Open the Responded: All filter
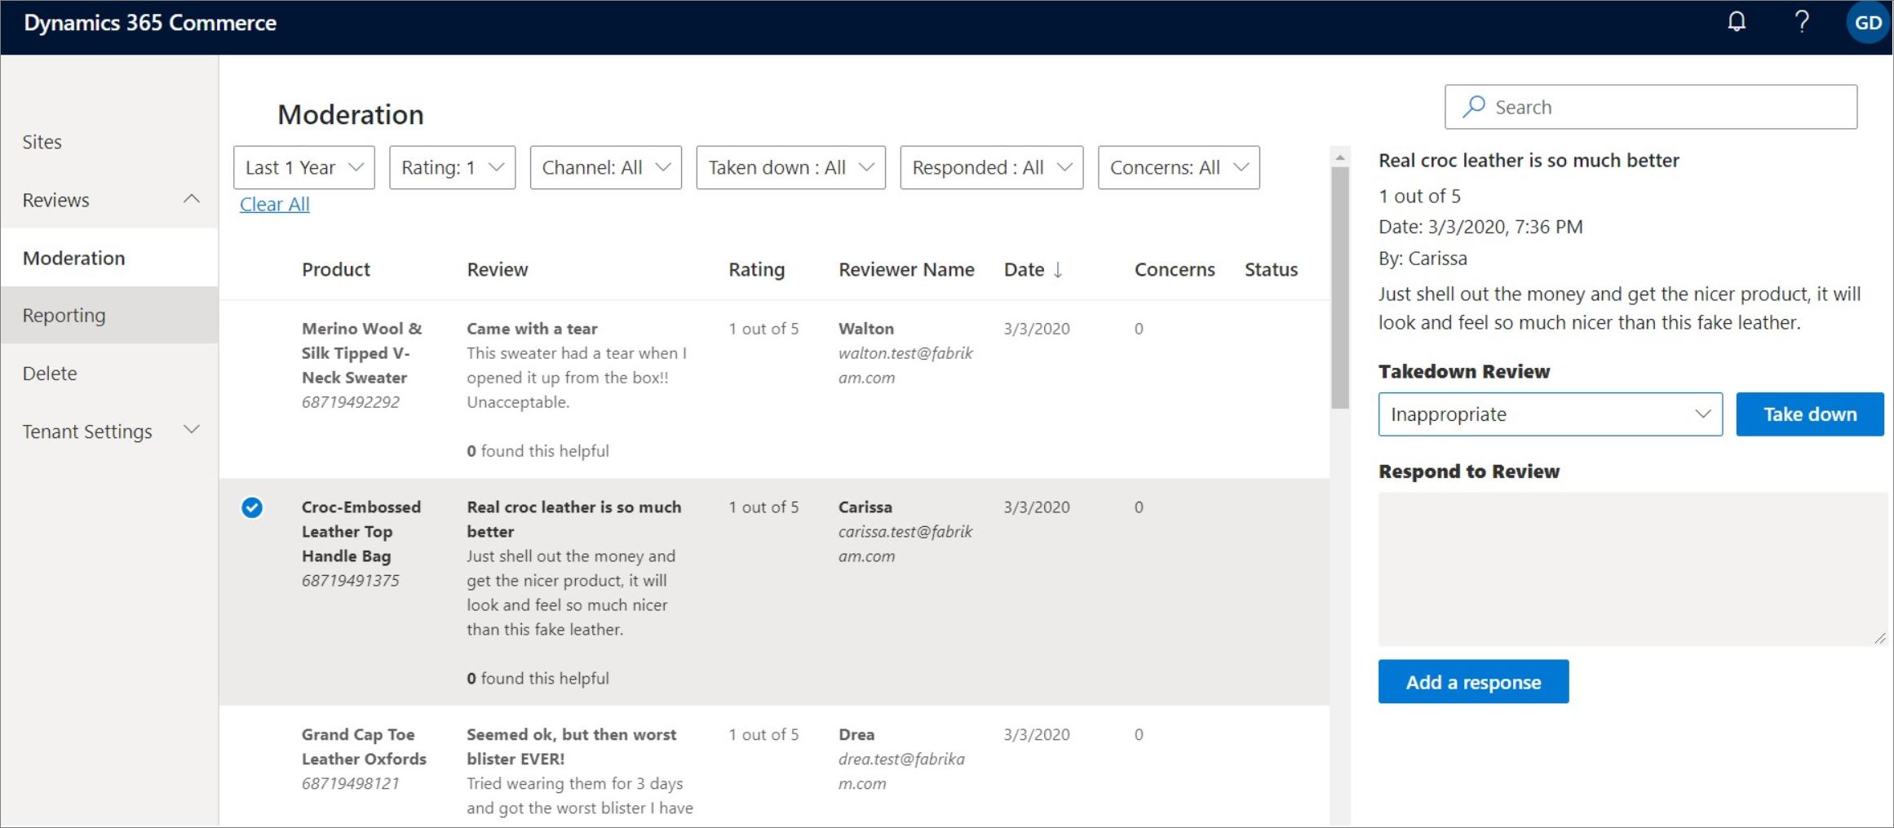The image size is (1894, 828). click(x=992, y=167)
